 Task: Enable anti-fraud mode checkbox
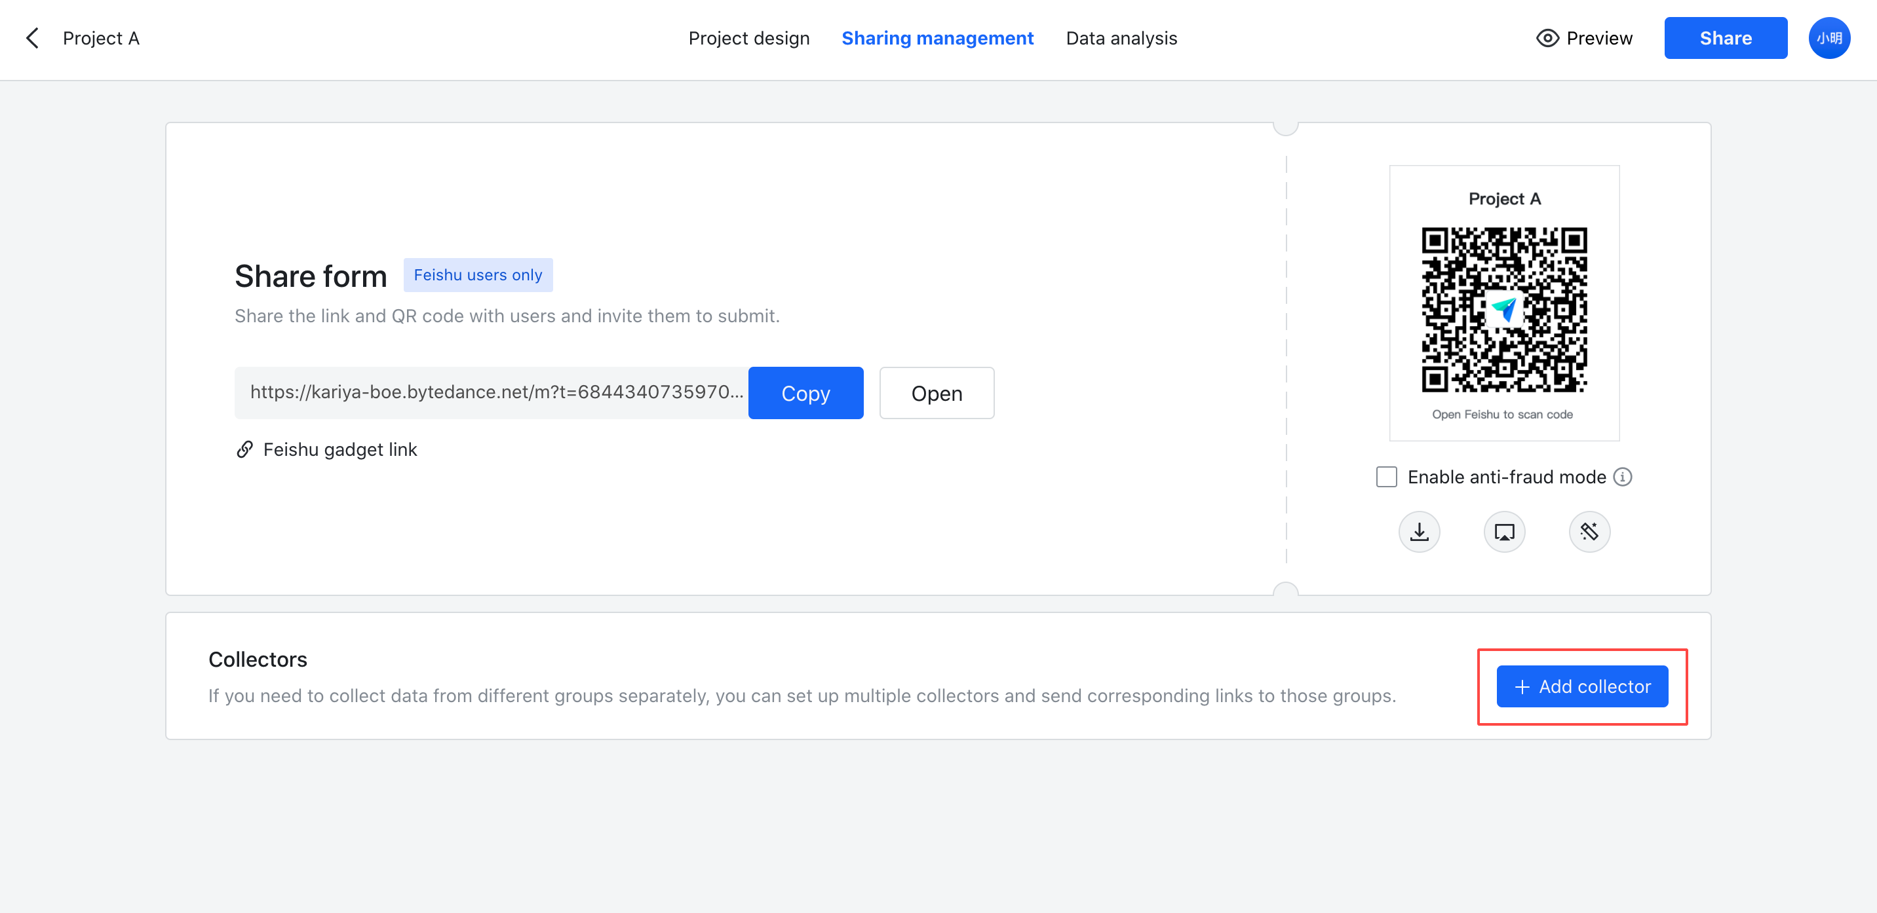(1386, 477)
